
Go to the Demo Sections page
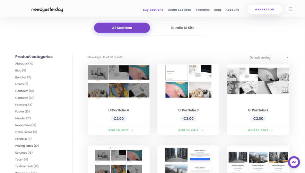[x=180, y=10]
